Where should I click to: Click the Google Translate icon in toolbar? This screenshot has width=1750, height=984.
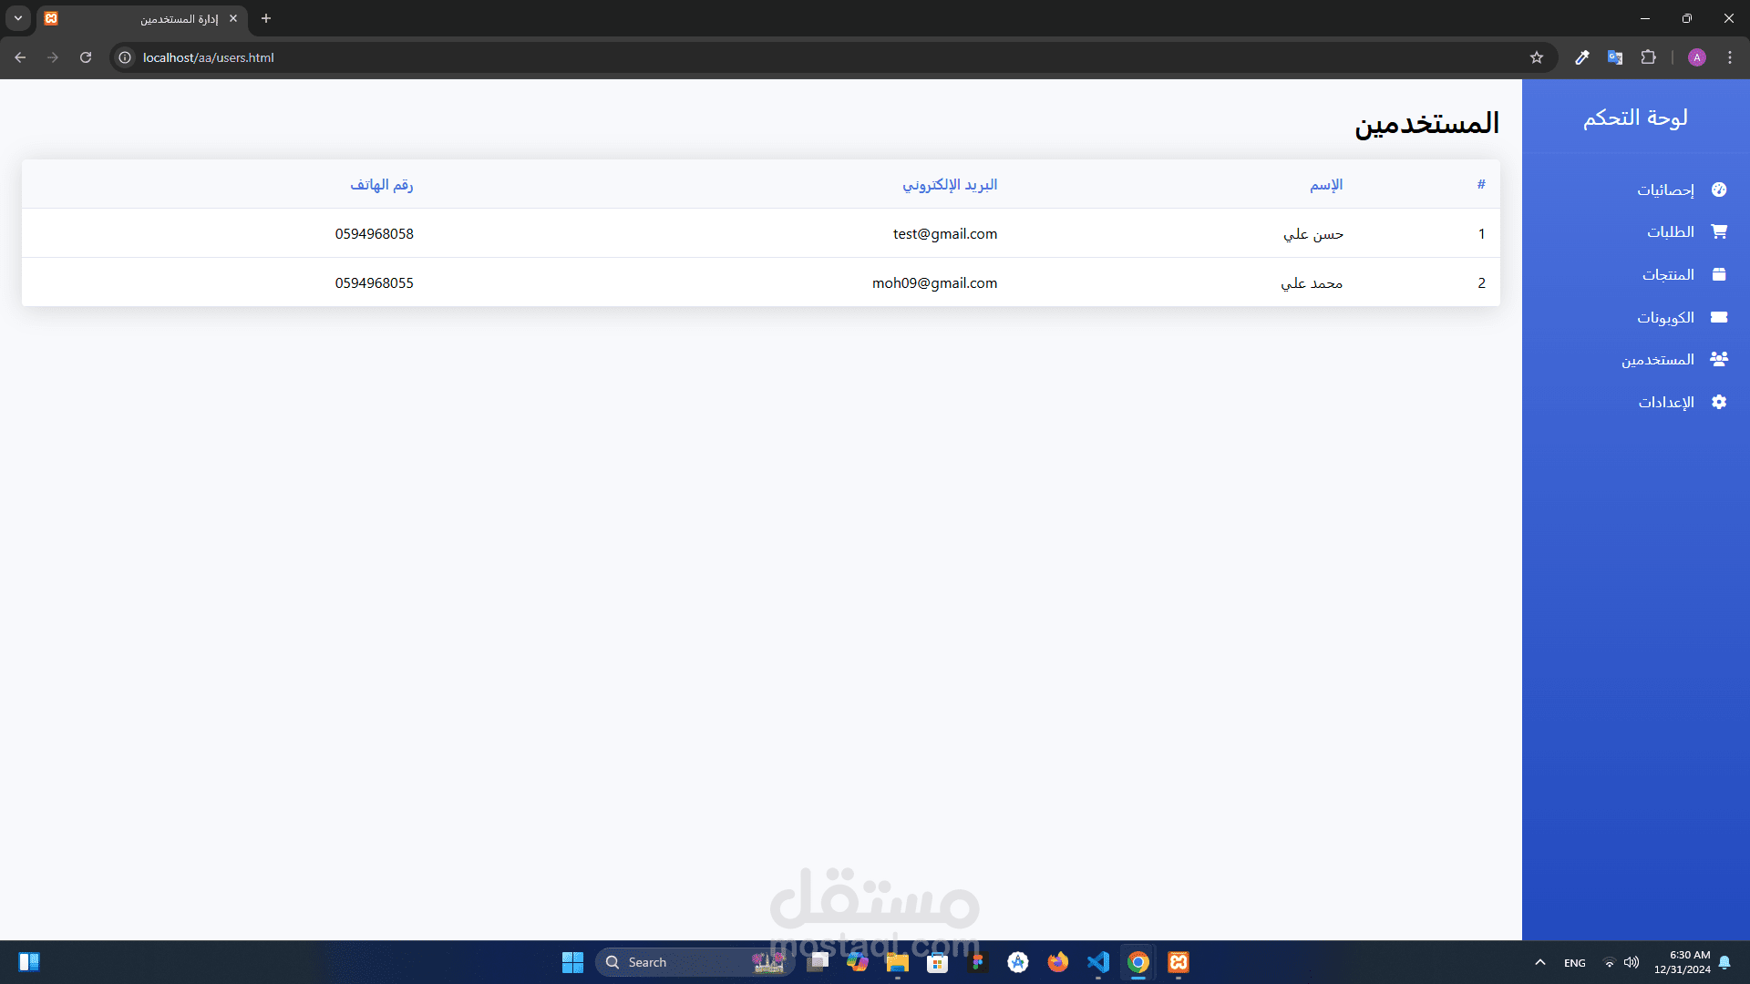(x=1615, y=57)
